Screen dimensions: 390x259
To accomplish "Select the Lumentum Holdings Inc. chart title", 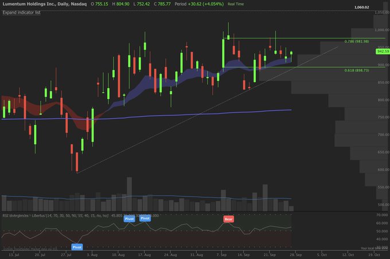I will 45,4.
